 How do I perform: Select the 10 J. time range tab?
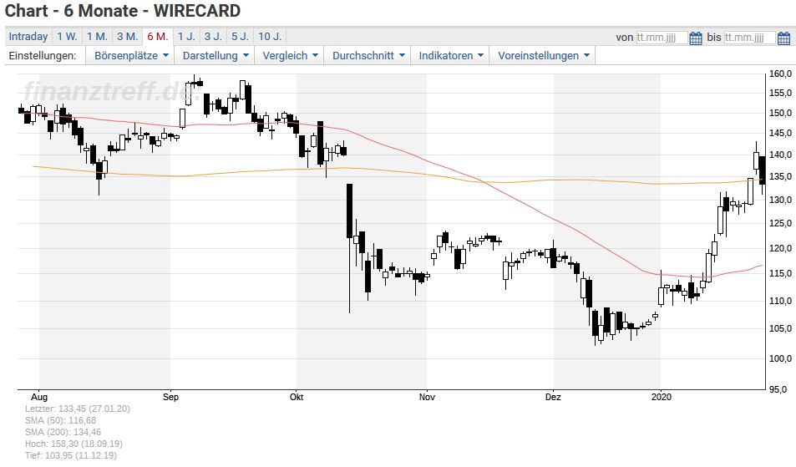point(270,37)
